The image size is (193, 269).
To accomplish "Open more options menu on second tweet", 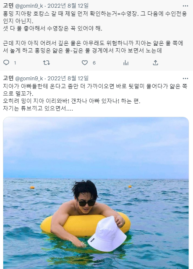I will (x=185, y=78).
